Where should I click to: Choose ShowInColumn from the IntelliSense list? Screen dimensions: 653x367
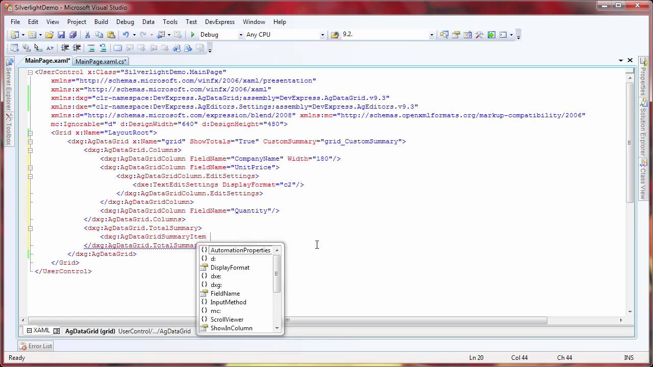(x=231, y=328)
